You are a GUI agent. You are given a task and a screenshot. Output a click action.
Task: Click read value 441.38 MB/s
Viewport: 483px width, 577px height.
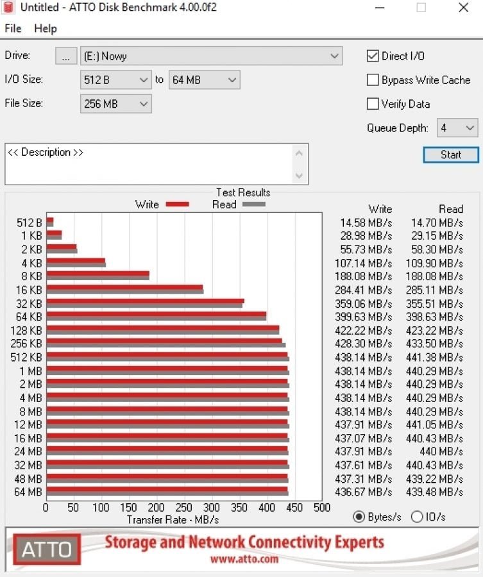(x=434, y=357)
